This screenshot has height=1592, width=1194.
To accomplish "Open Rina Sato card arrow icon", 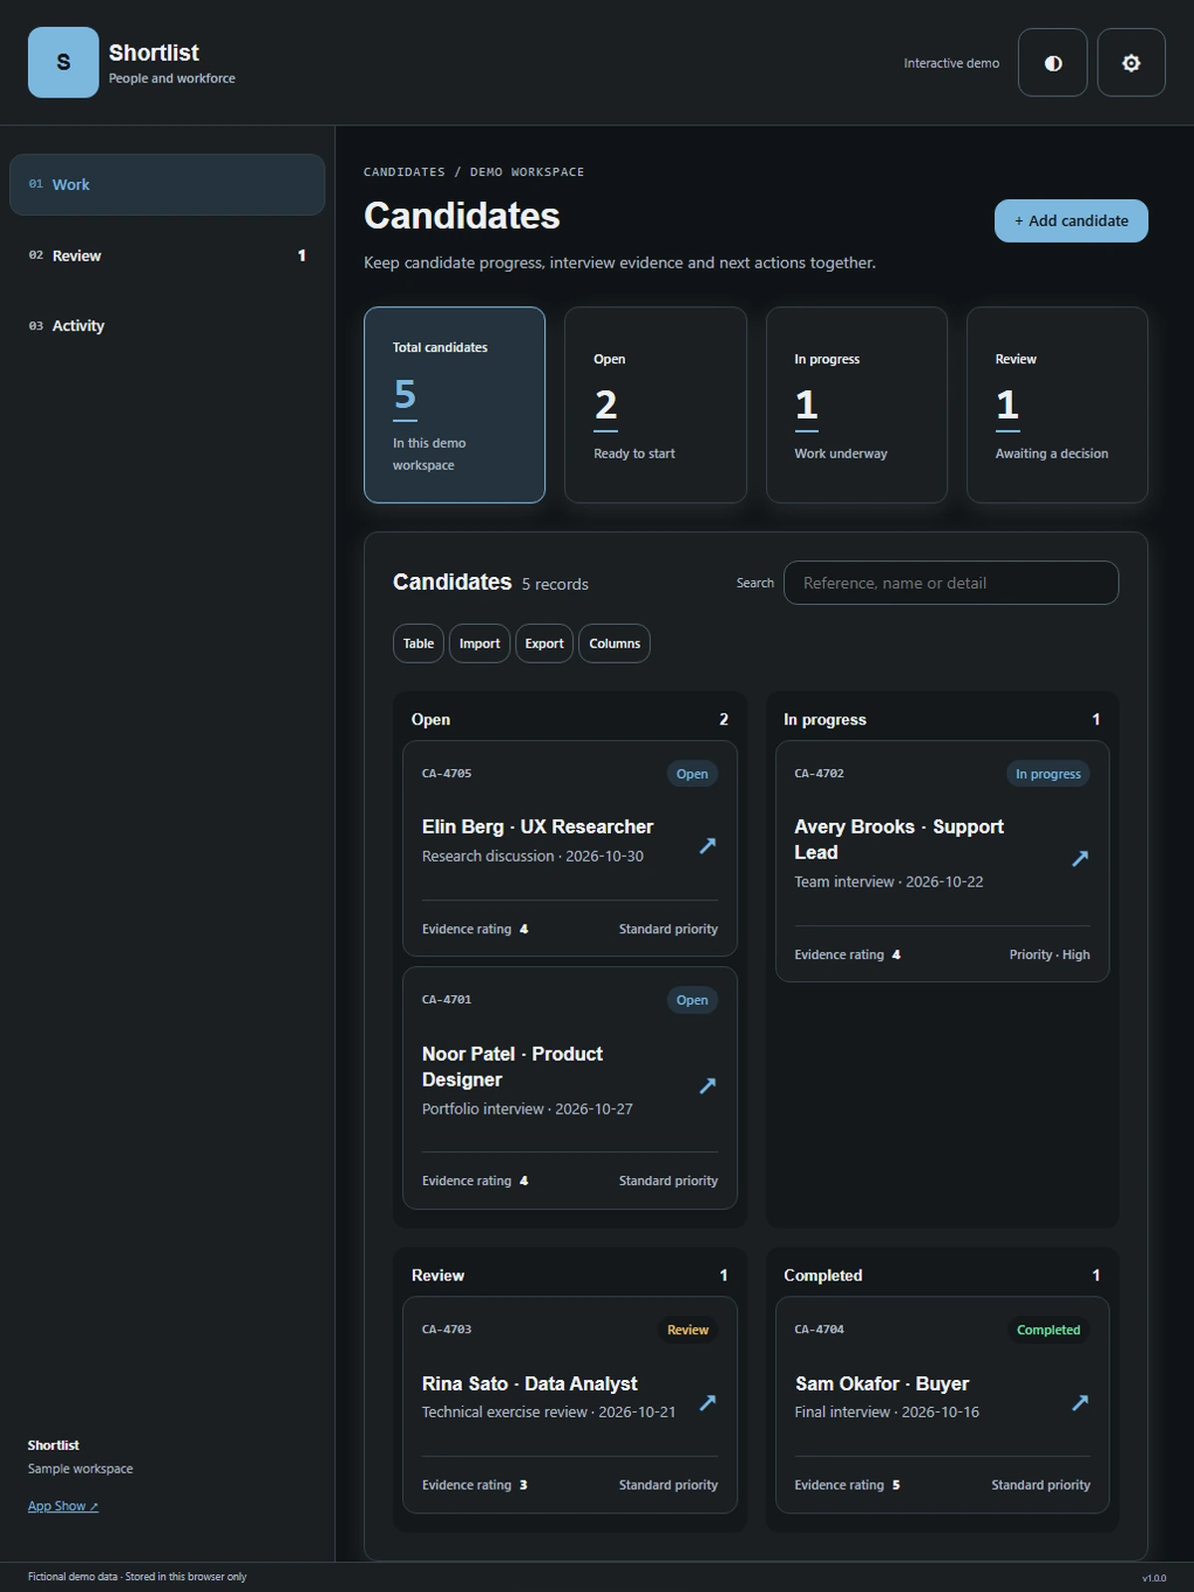I will click(x=707, y=1402).
